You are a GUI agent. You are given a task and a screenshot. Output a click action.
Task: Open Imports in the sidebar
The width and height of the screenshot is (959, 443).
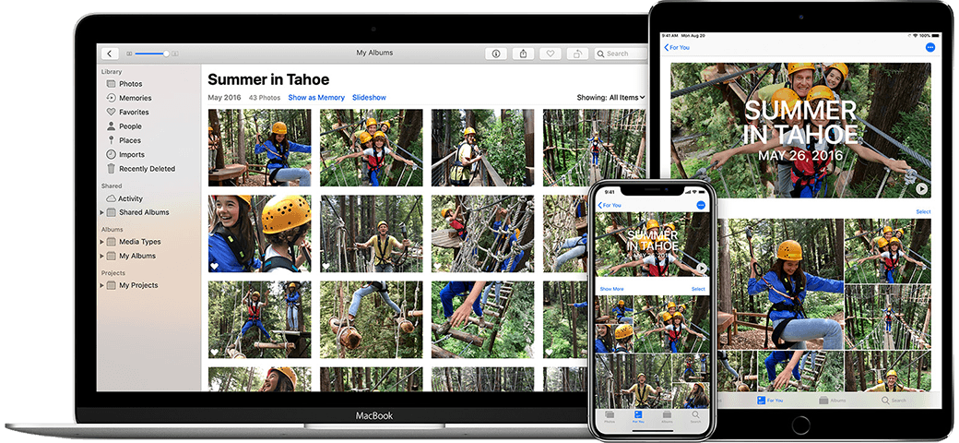pos(132,155)
